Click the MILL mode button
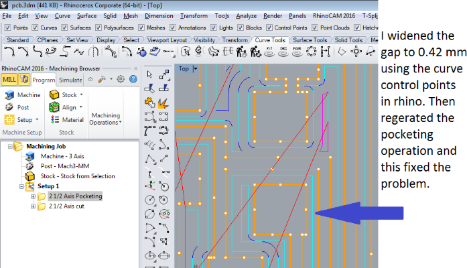This screenshot has width=467, height=268. pyautogui.click(x=9, y=80)
